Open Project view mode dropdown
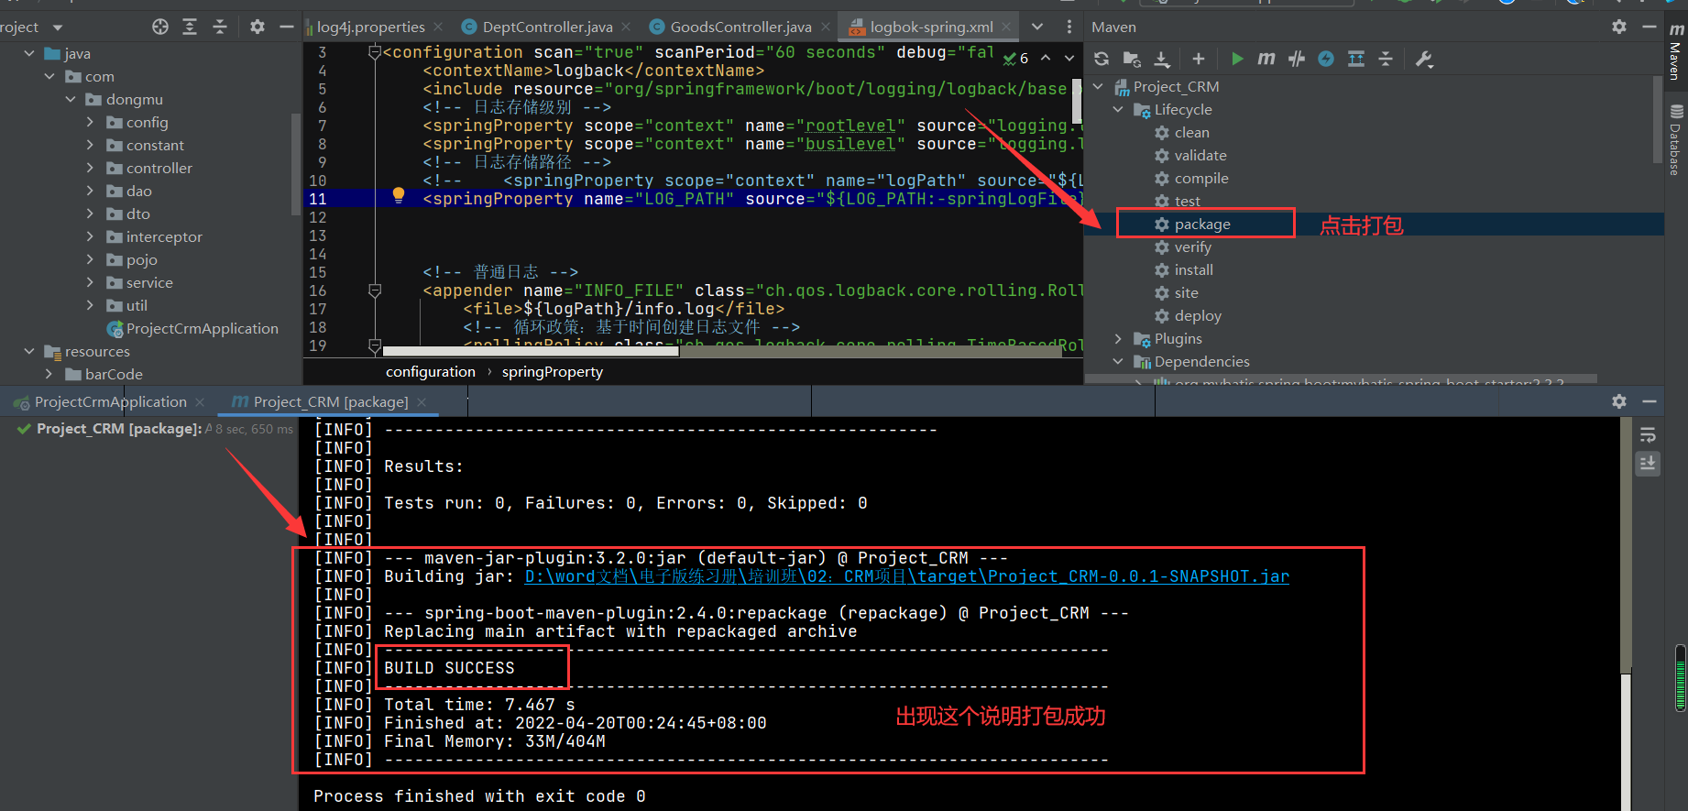This screenshot has width=1688, height=811. tap(58, 27)
